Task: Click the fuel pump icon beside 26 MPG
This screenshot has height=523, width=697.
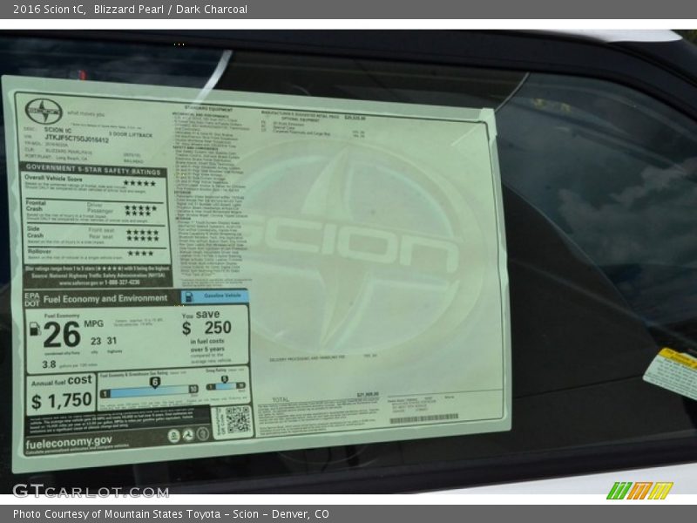Action: point(35,329)
